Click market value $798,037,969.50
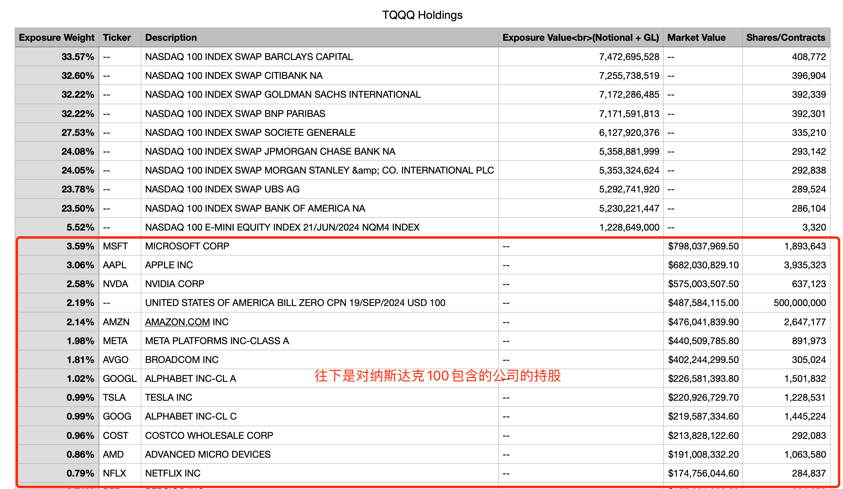The image size is (843, 489). (x=703, y=246)
